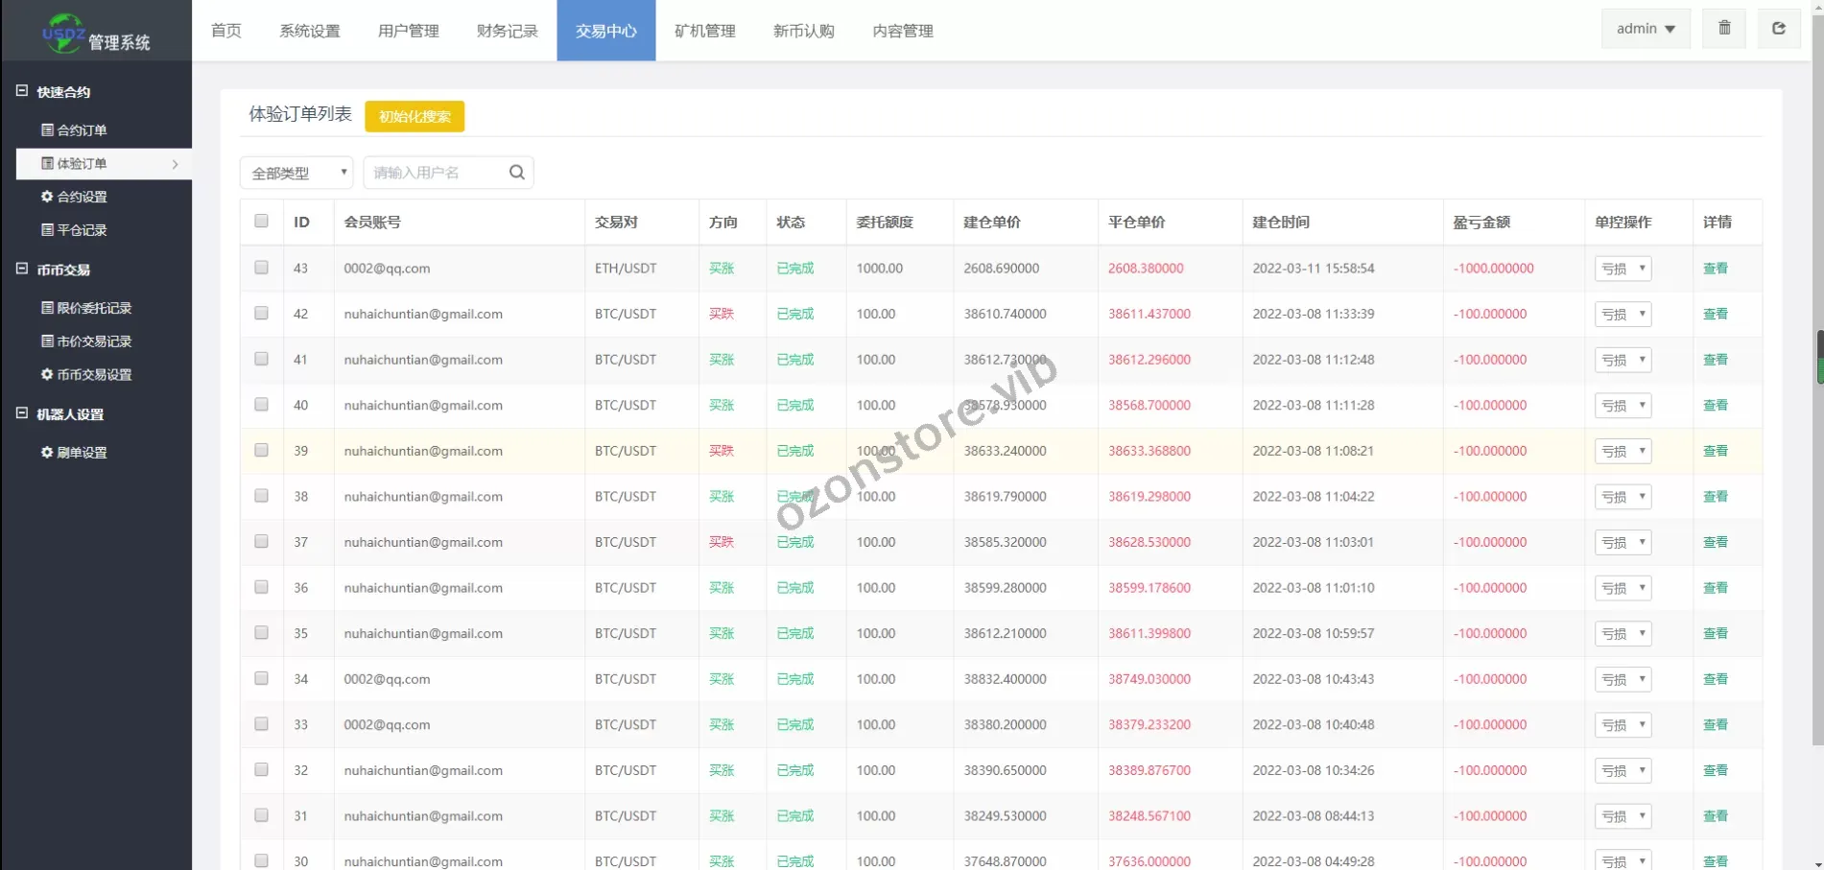Open 刷单设置 in sidebar
The height and width of the screenshot is (870, 1824).
[x=74, y=453]
